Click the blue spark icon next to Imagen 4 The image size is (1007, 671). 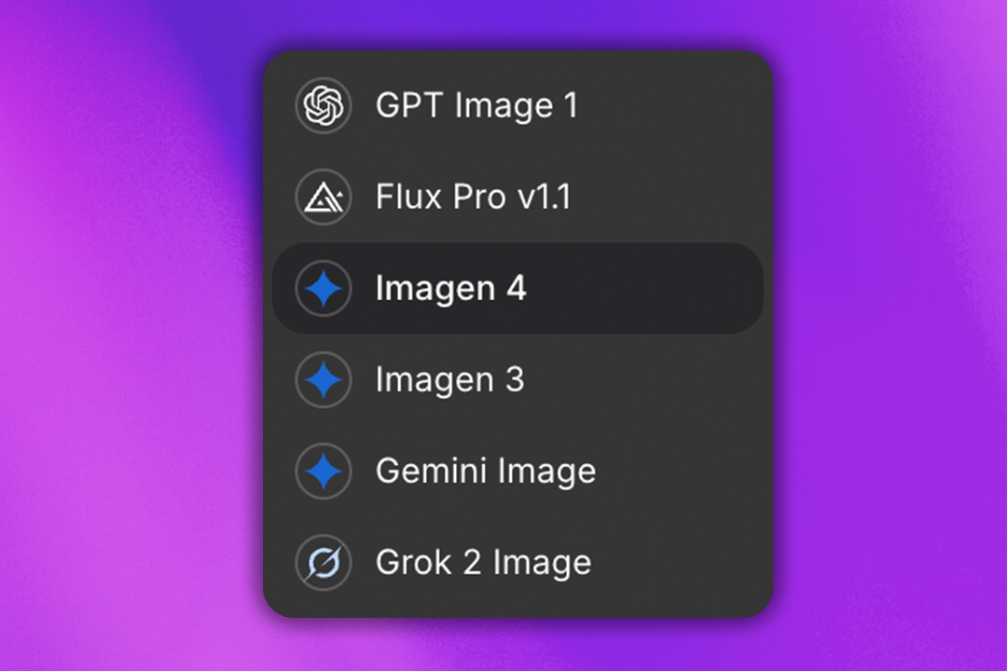coord(323,288)
